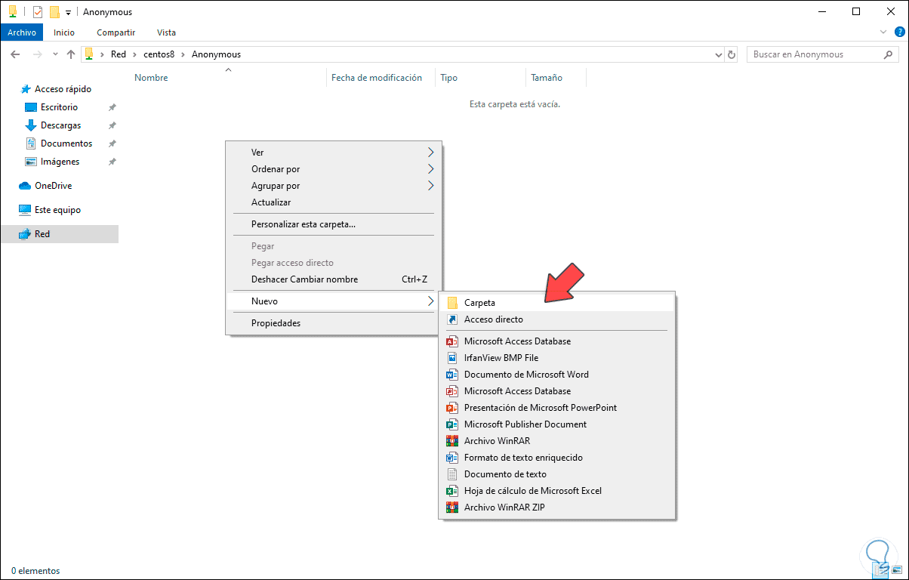Open Este equipo in sidebar
Viewport: 909px width, 580px height.
click(57, 210)
